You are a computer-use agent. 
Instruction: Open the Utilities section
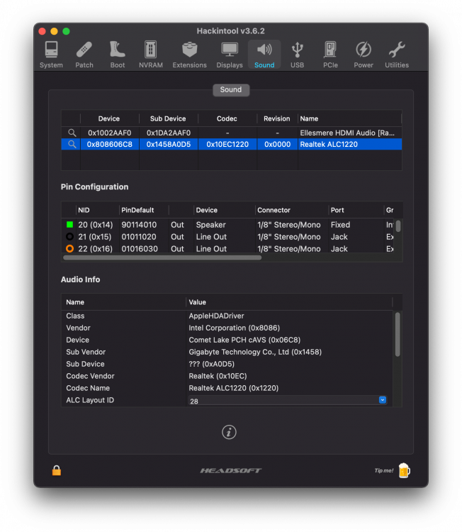pos(397,55)
